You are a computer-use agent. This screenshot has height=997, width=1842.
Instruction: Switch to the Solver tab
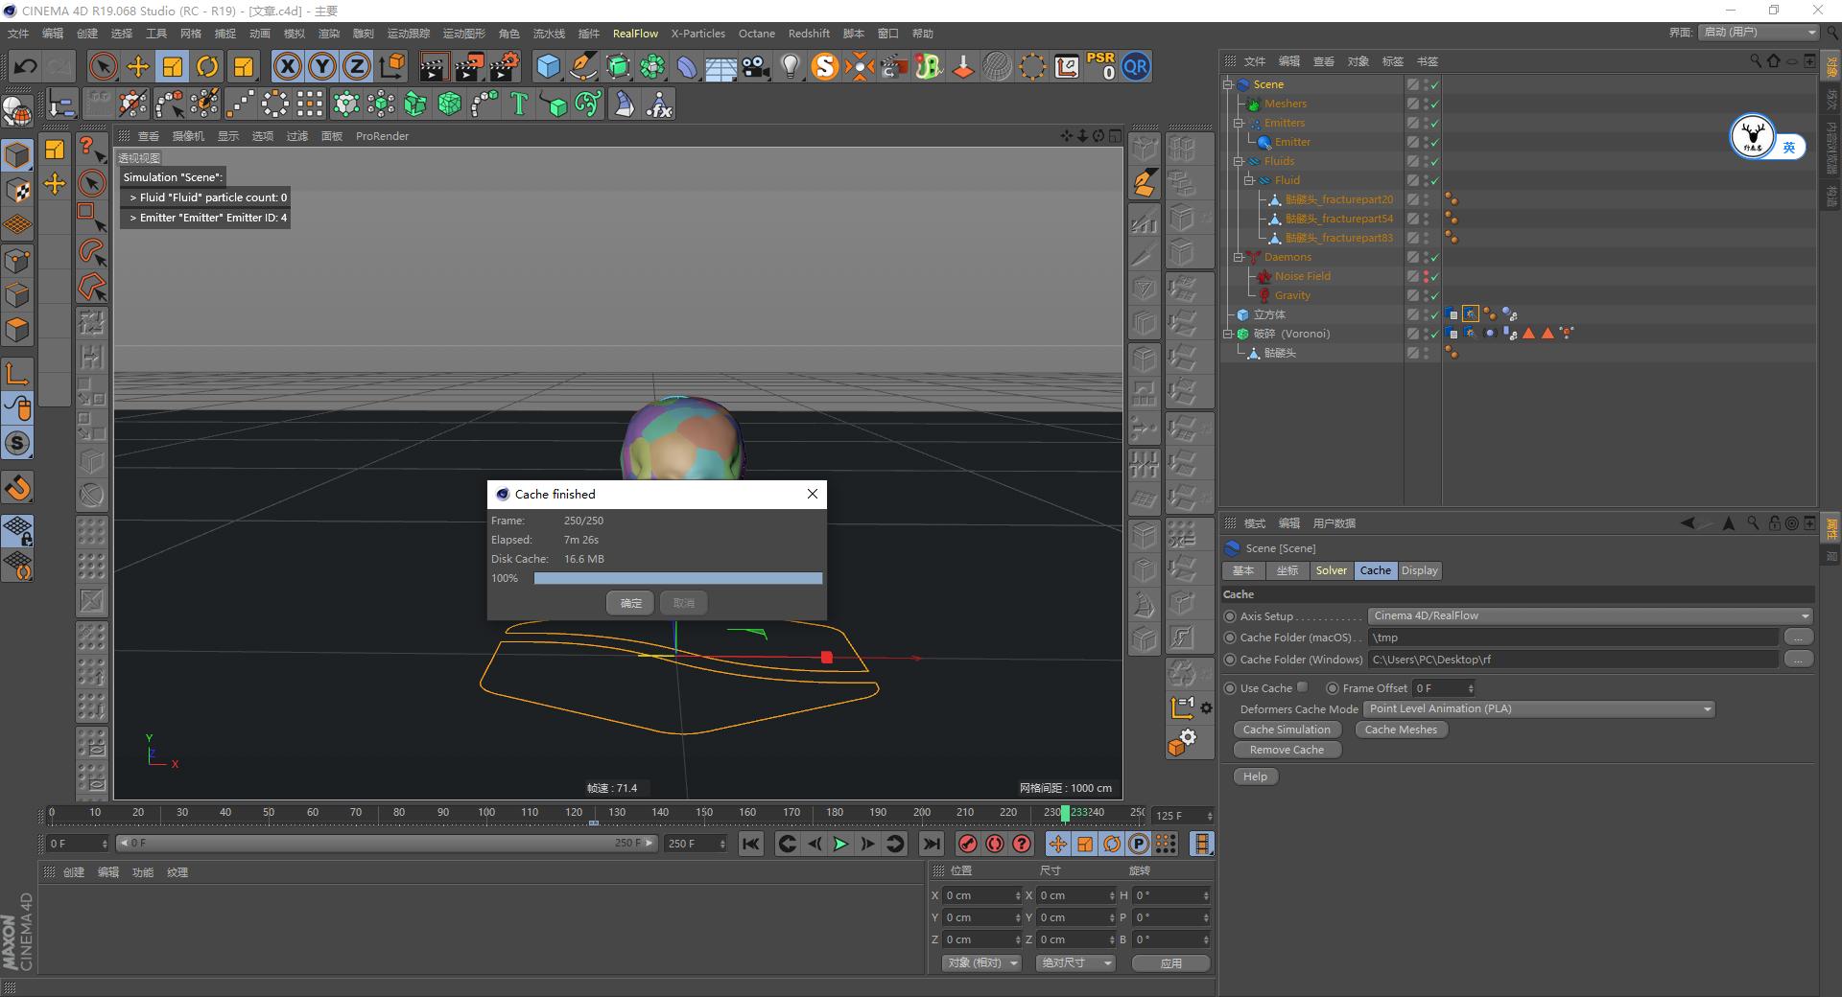1332,570
